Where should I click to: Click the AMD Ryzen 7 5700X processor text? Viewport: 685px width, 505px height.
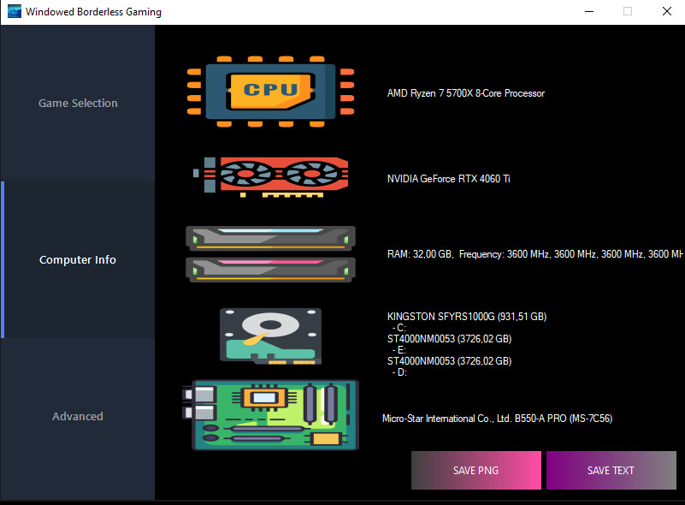[465, 93]
